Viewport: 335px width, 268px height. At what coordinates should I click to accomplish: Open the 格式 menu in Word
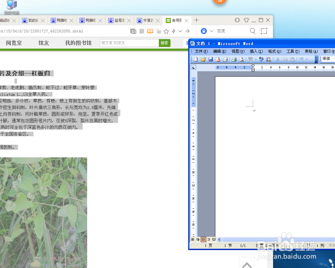click(274, 51)
